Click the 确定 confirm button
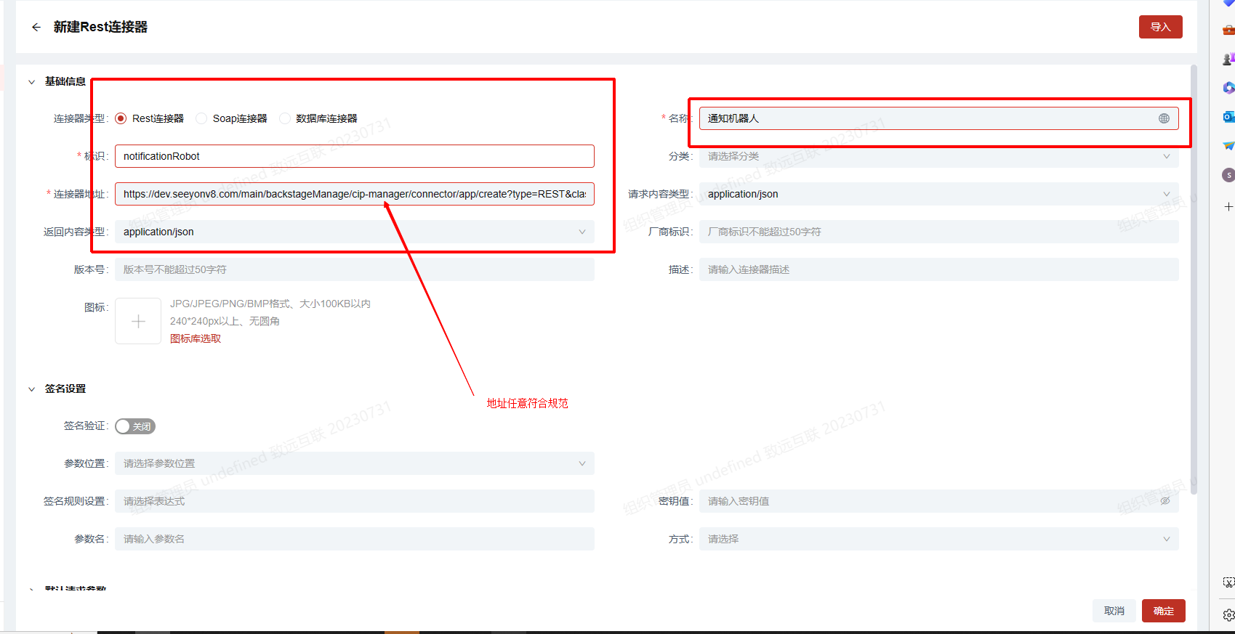 tap(1163, 611)
